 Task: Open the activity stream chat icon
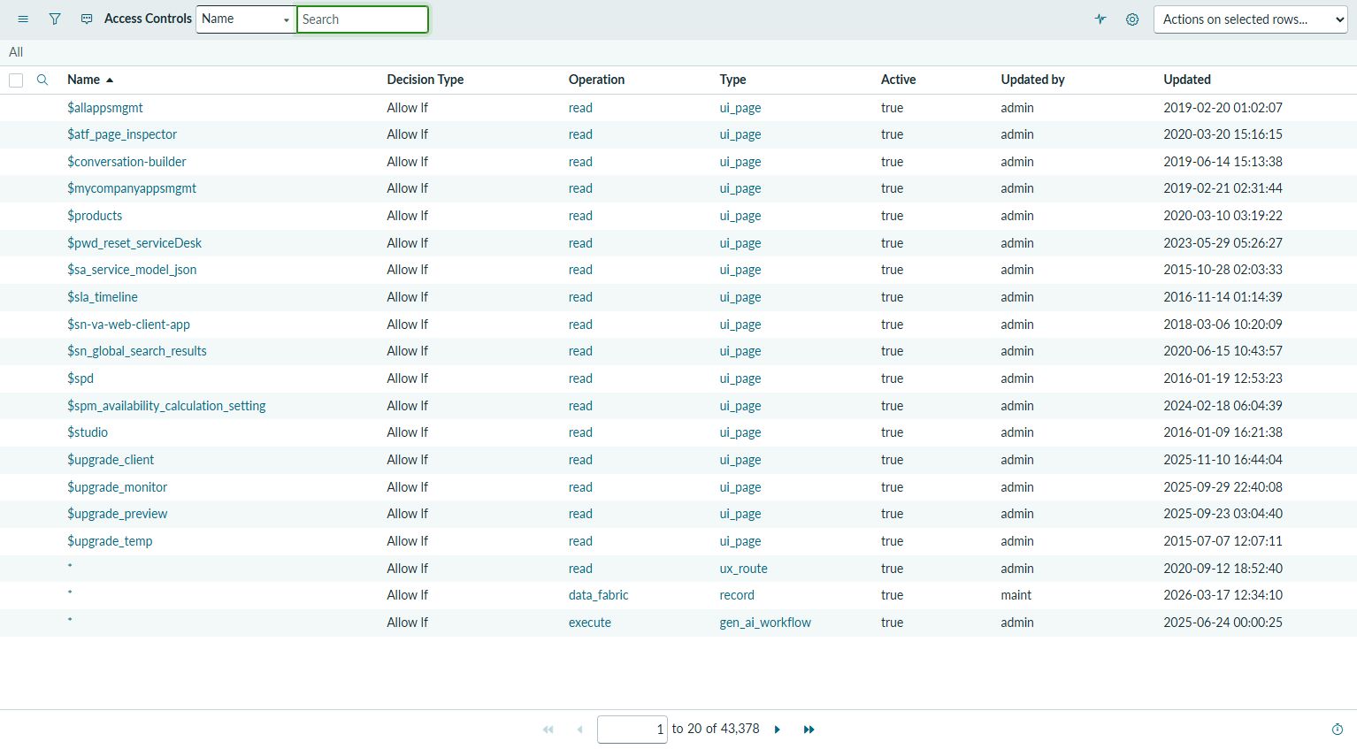(x=87, y=19)
